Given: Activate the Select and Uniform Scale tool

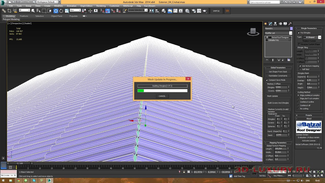Looking at the screenshot, I should click(67, 11).
